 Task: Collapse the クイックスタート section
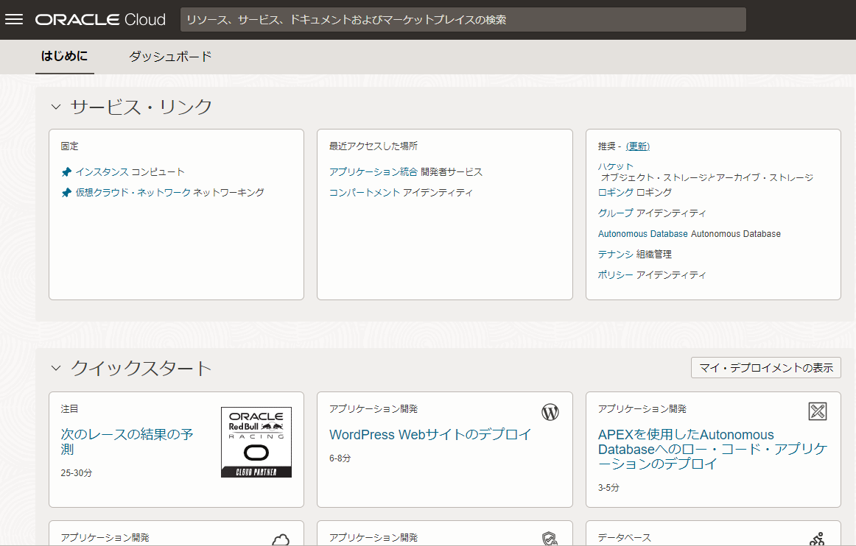pos(56,368)
